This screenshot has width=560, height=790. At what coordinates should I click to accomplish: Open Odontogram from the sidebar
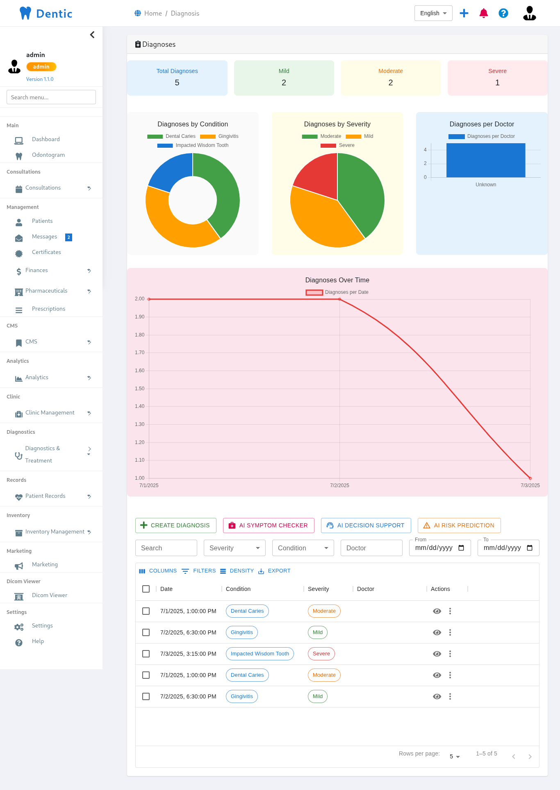click(x=48, y=155)
